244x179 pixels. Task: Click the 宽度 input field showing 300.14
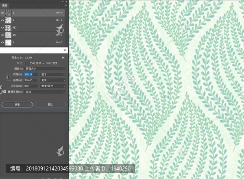pyautogui.click(x=30, y=74)
